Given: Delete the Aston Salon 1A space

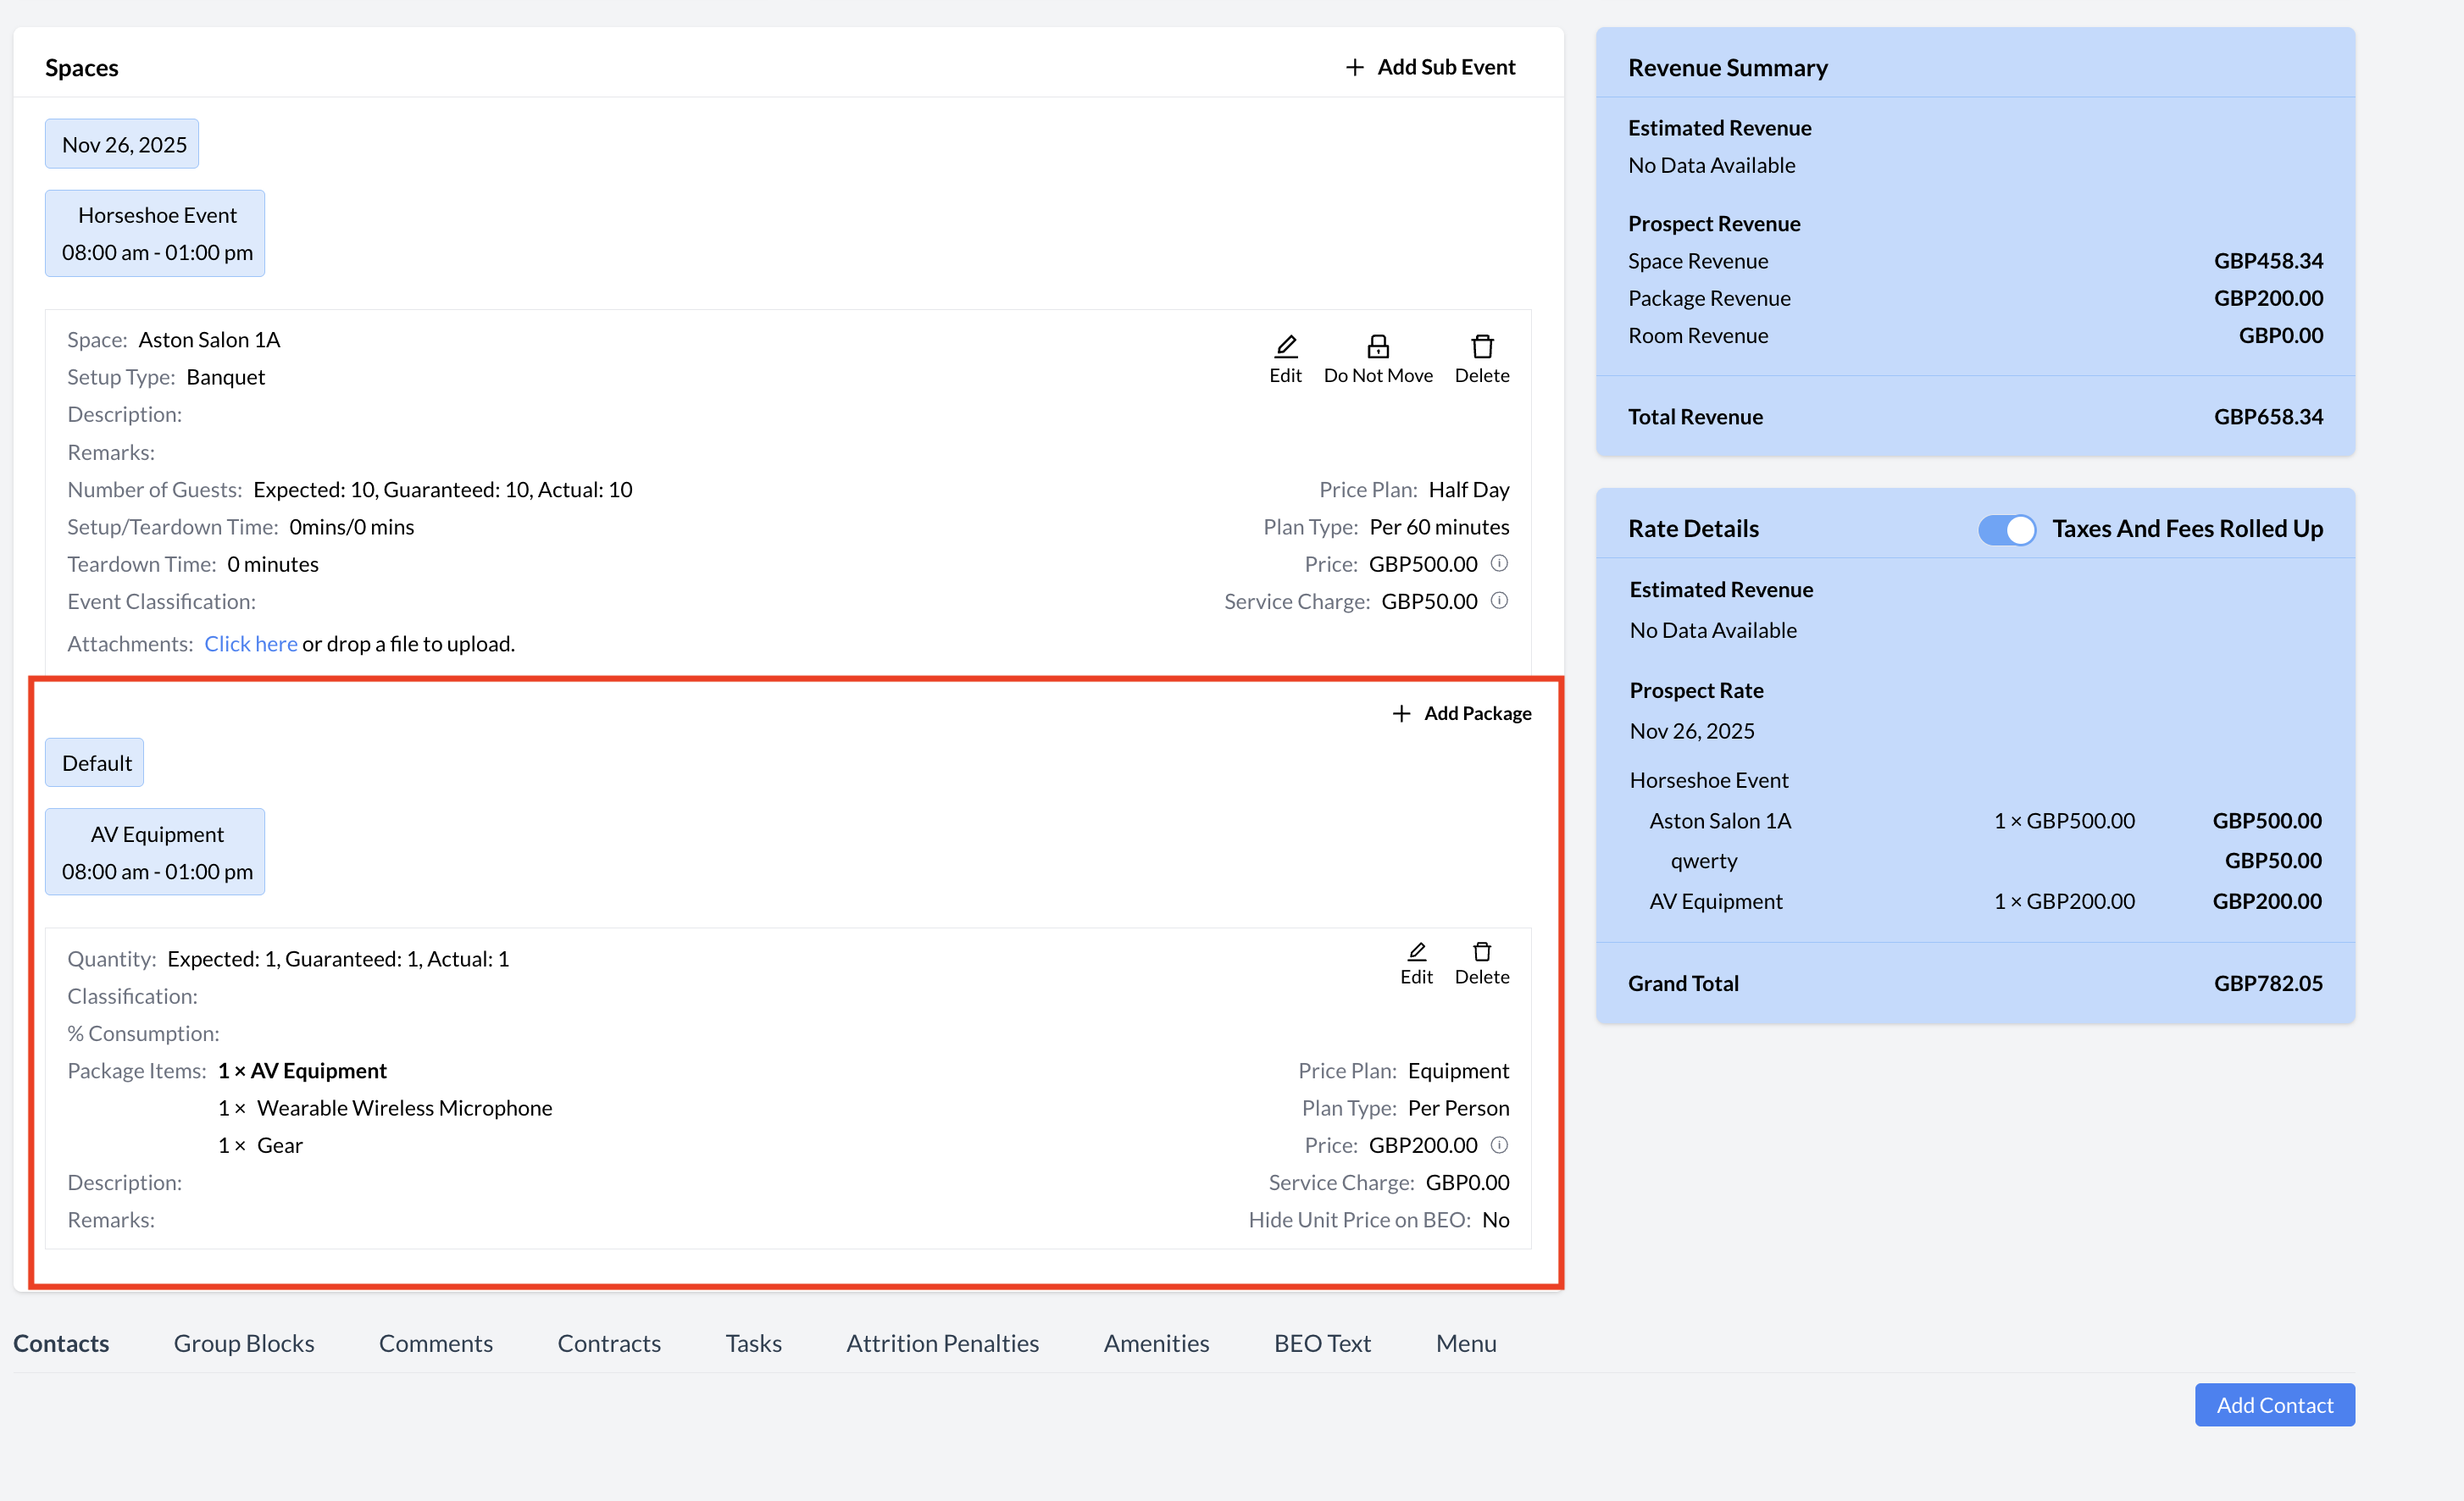Looking at the screenshot, I should 1481,347.
